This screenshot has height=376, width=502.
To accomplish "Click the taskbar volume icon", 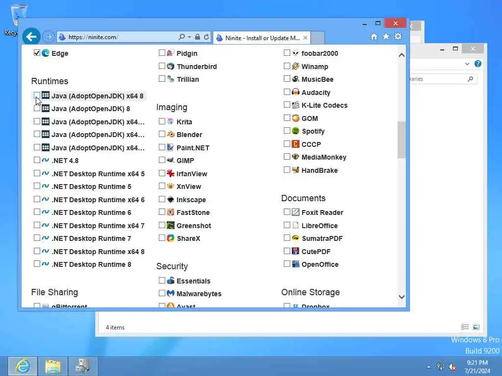I will pyautogui.click(x=452, y=367).
